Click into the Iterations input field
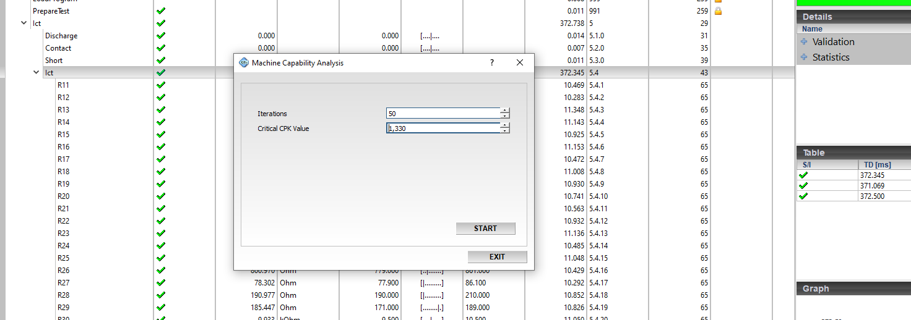911x320 pixels. click(443, 113)
